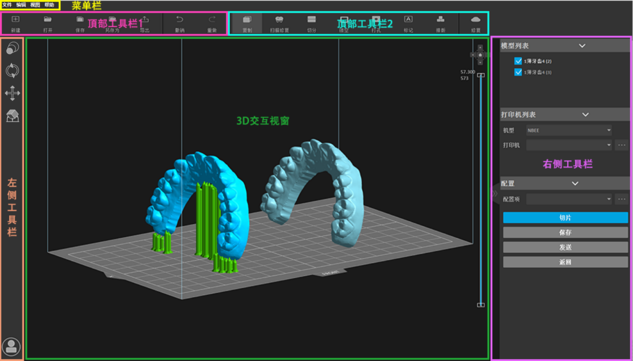This screenshot has height=361, width=633.
Task: Select the support/place-on-platform cube tool
Action: [x=12, y=116]
